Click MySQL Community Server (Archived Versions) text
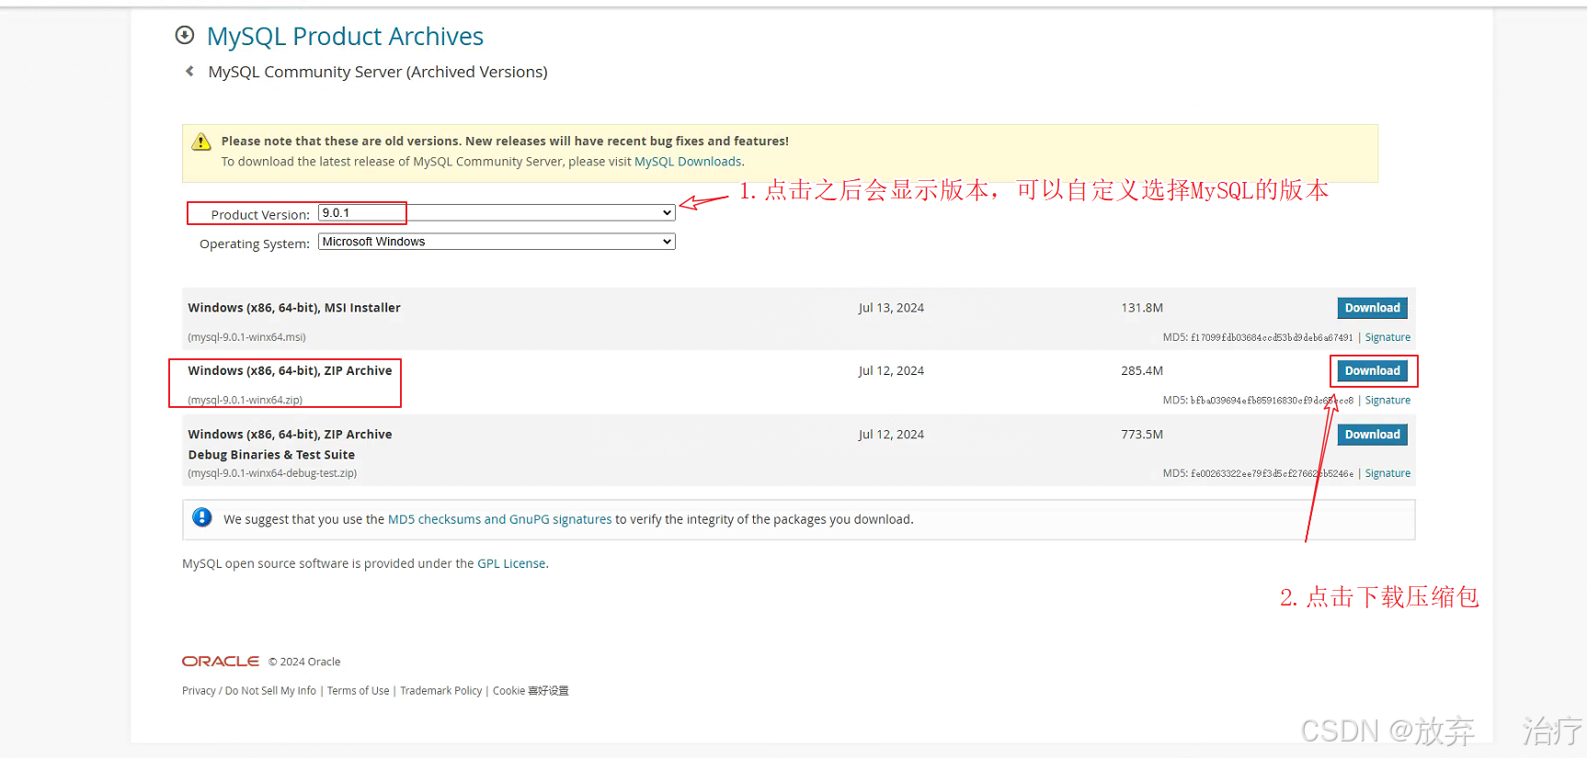This screenshot has height=758, width=1587. click(378, 72)
